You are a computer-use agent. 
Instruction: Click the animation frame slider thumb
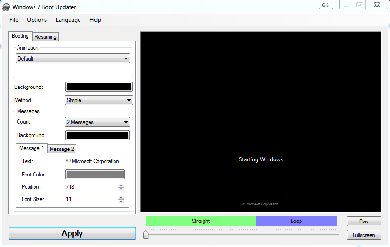coord(146,235)
